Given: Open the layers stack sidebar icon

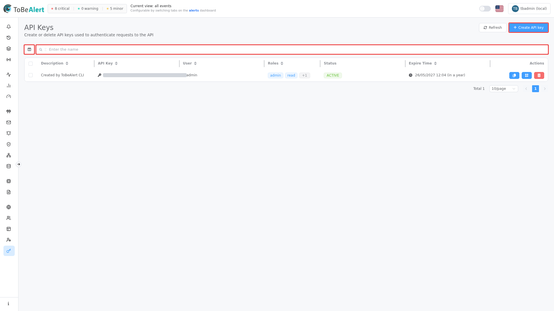Looking at the screenshot, I should 9,49.
